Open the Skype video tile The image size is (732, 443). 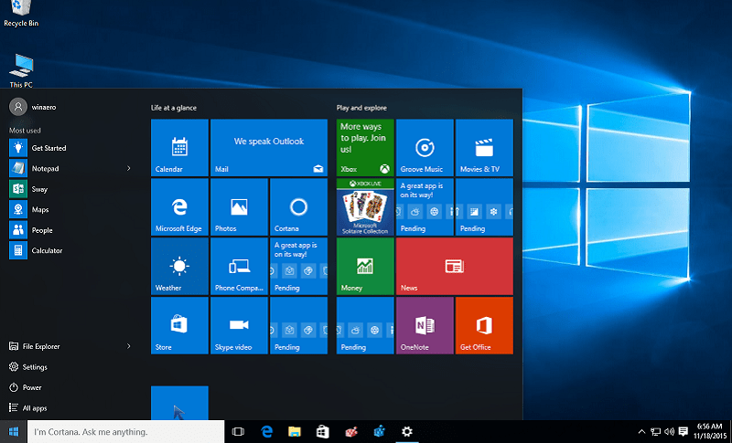[x=239, y=325]
